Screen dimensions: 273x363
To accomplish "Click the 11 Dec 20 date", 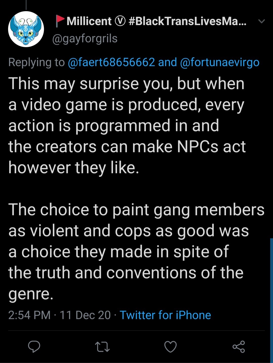I will (85, 315).
